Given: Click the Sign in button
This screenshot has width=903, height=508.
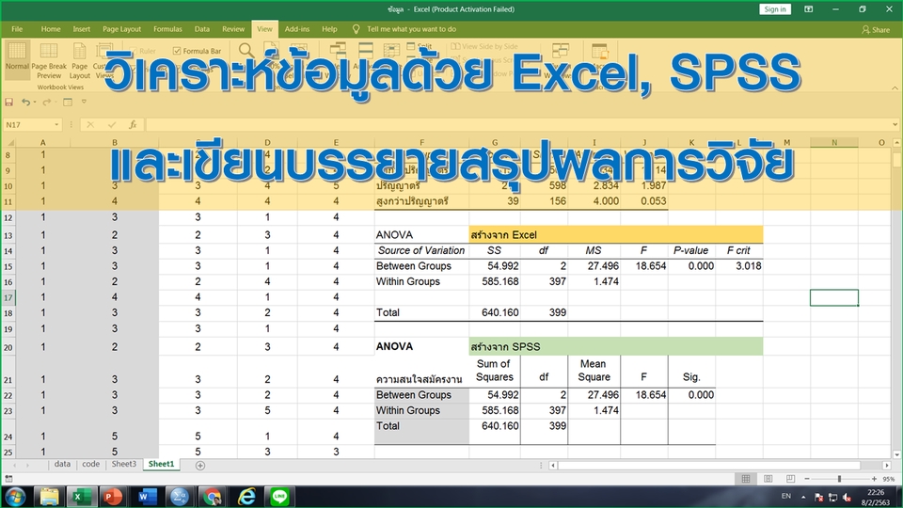Looking at the screenshot, I should point(775,9).
